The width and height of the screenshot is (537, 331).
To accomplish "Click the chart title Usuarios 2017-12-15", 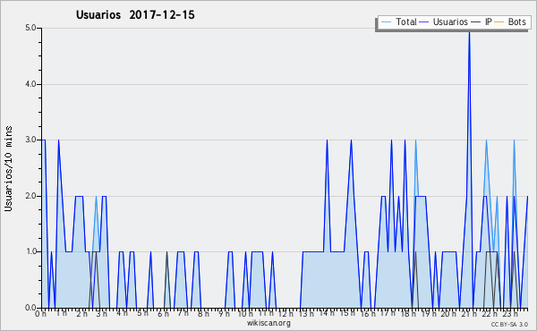I will [x=135, y=14].
